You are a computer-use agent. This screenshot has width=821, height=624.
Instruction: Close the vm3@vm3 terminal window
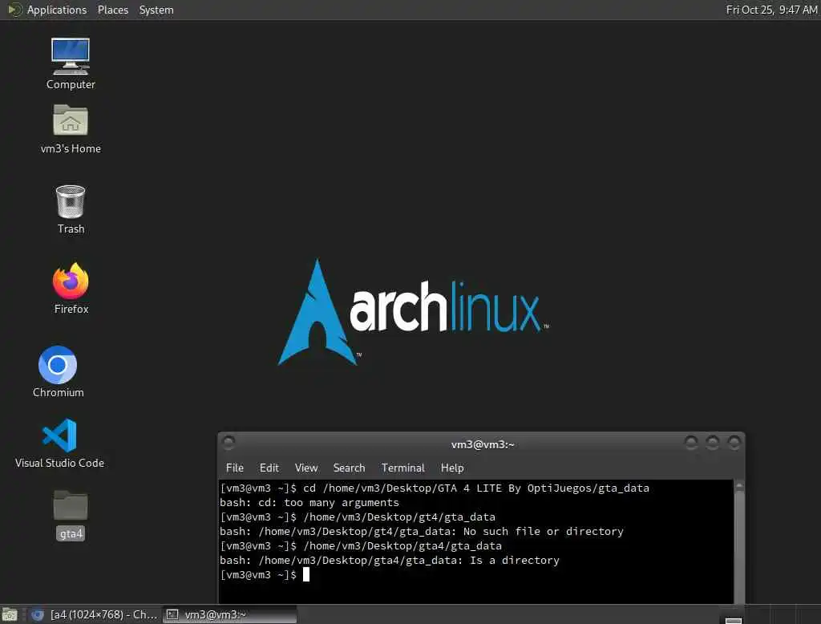tap(734, 444)
